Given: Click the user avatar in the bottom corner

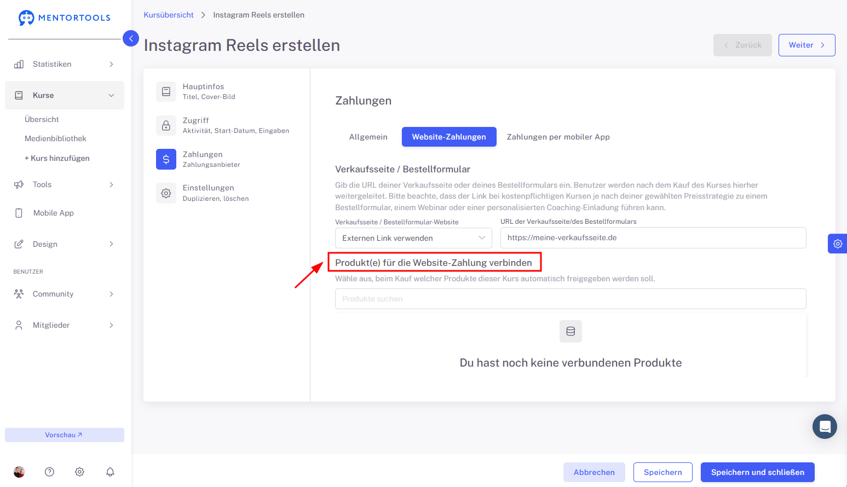Looking at the screenshot, I should coord(19,472).
